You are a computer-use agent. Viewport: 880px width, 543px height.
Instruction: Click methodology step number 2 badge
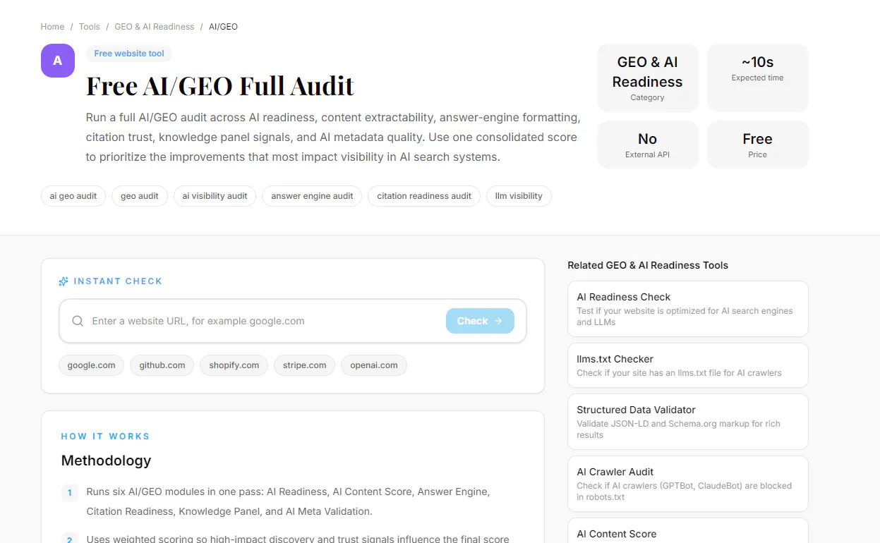70,539
